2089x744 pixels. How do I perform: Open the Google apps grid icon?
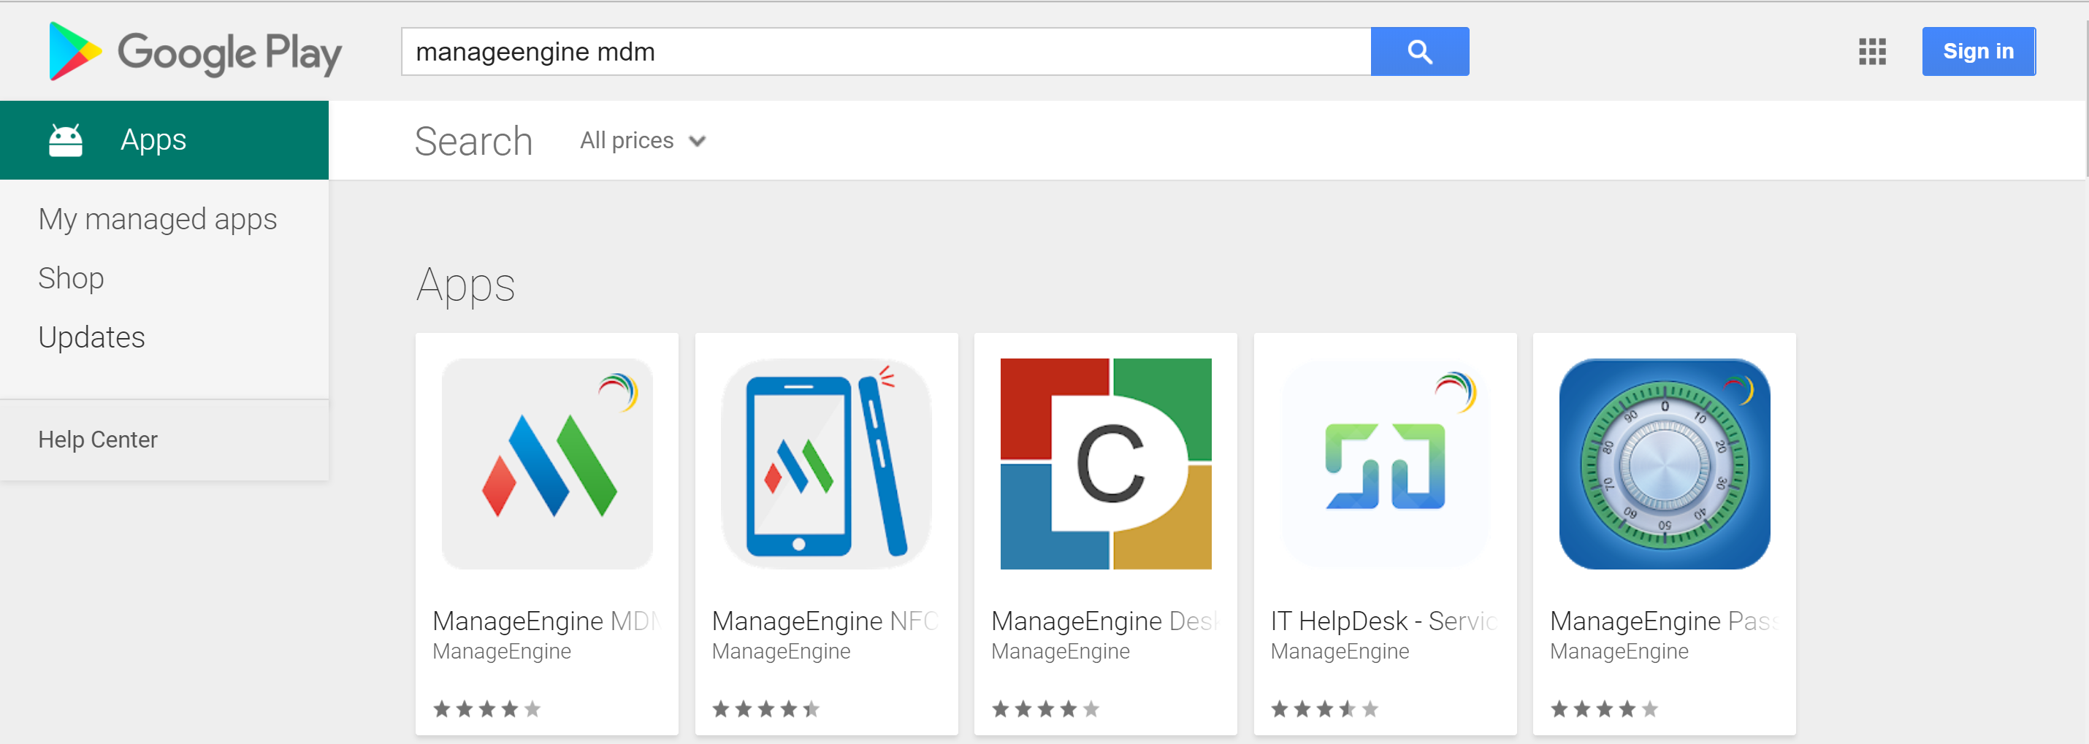[1871, 52]
